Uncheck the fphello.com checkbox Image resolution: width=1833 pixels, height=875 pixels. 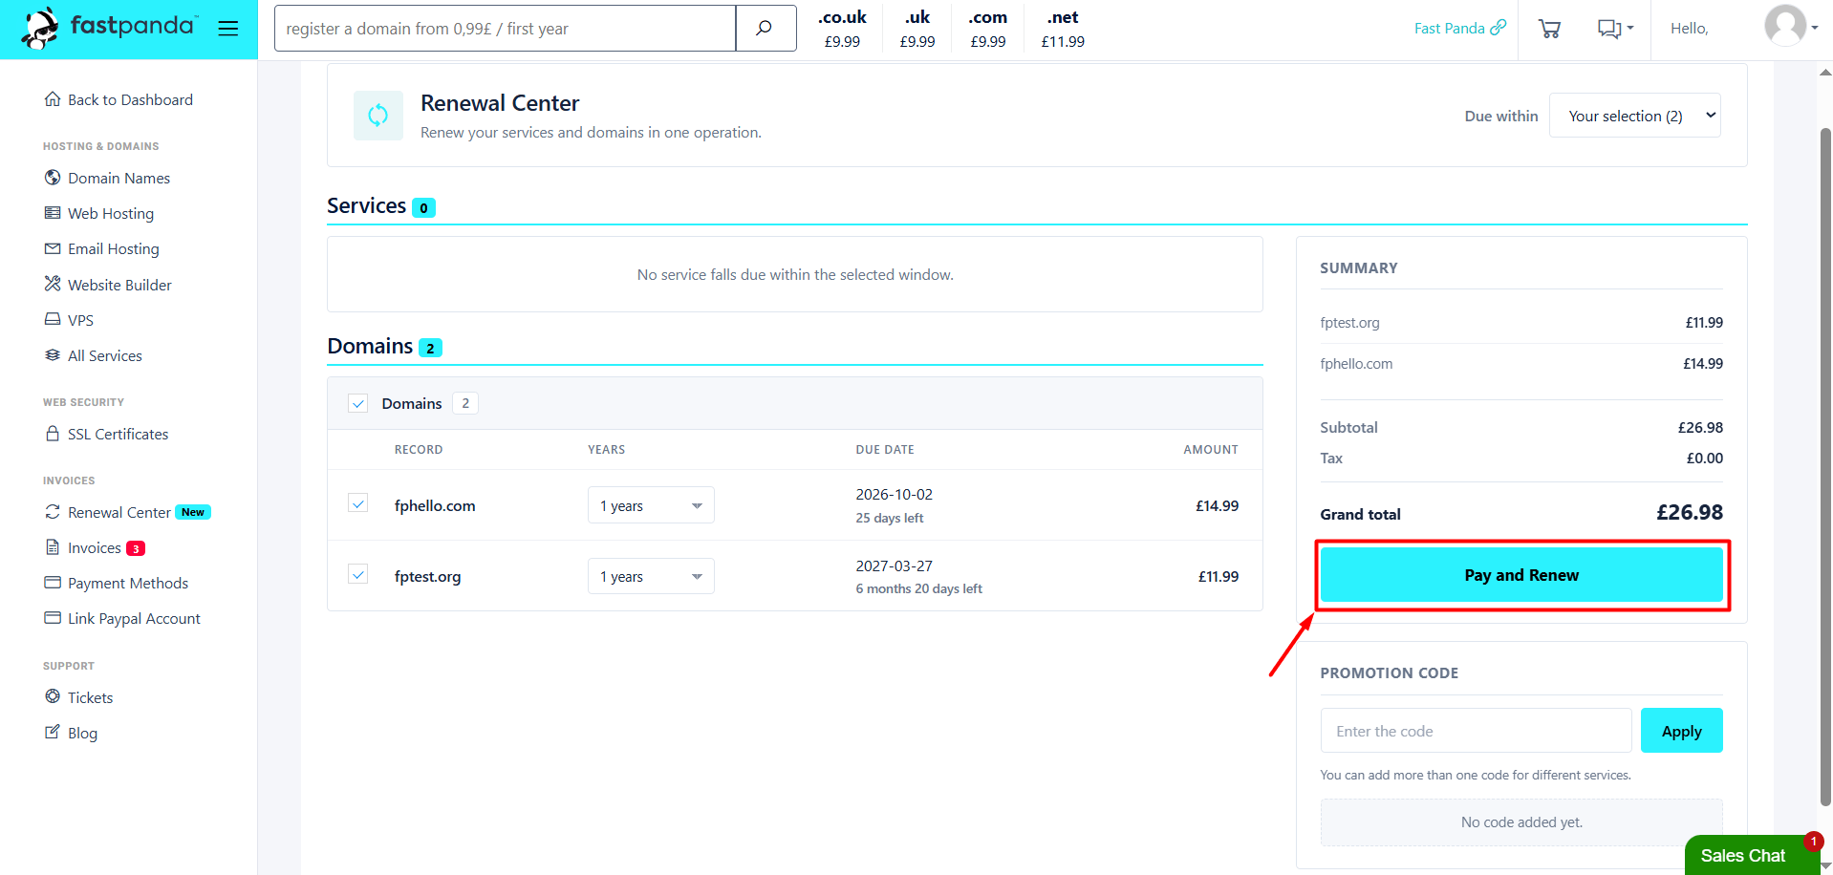[x=358, y=503]
